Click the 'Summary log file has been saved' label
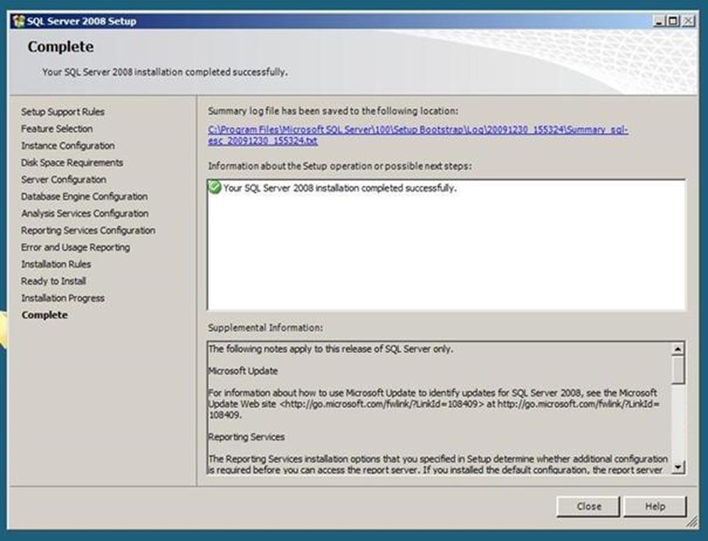This screenshot has height=541, width=708. [x=333, y=111]
